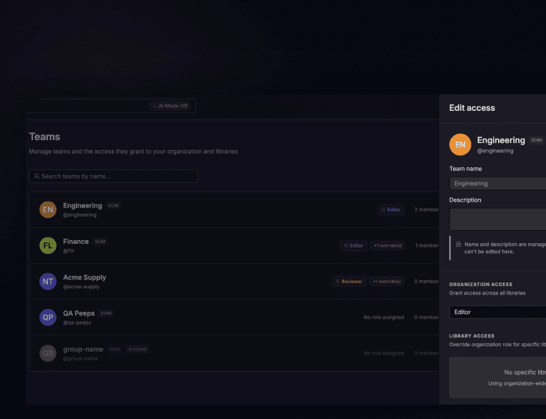Click Finance 1 member count
This screenshot has height=419, width=546.
pos(426,245)
